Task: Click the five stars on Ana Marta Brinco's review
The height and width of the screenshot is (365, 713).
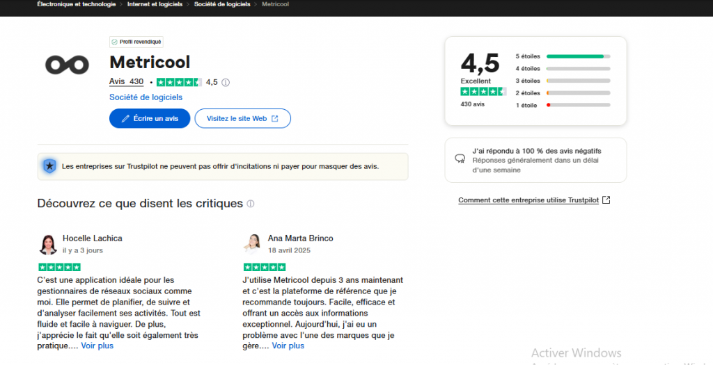Action: click(265, 267)
